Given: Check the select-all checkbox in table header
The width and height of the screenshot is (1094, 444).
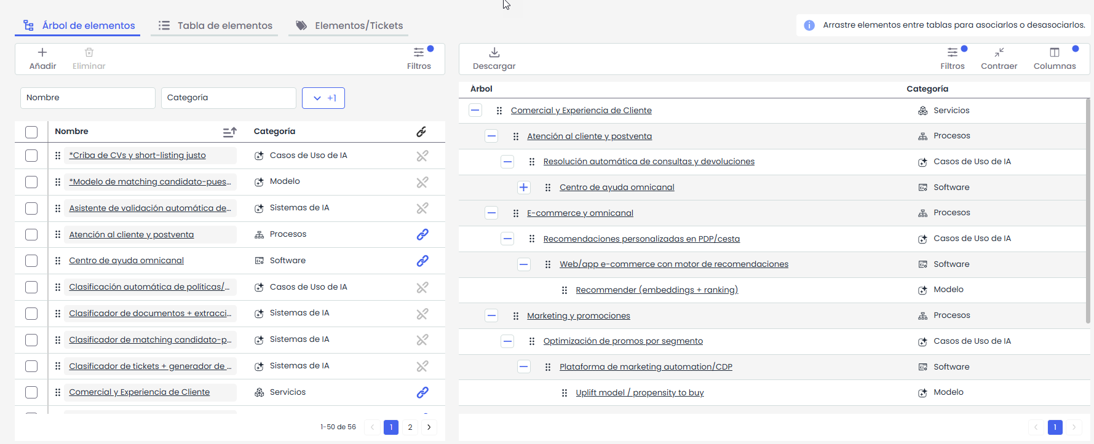Looking at the screenshot, I should pyautogui.click(x=31, y=132).
